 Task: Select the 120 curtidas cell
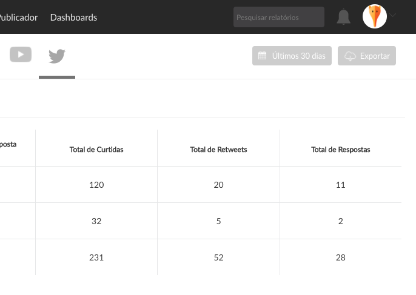point(96,185)
